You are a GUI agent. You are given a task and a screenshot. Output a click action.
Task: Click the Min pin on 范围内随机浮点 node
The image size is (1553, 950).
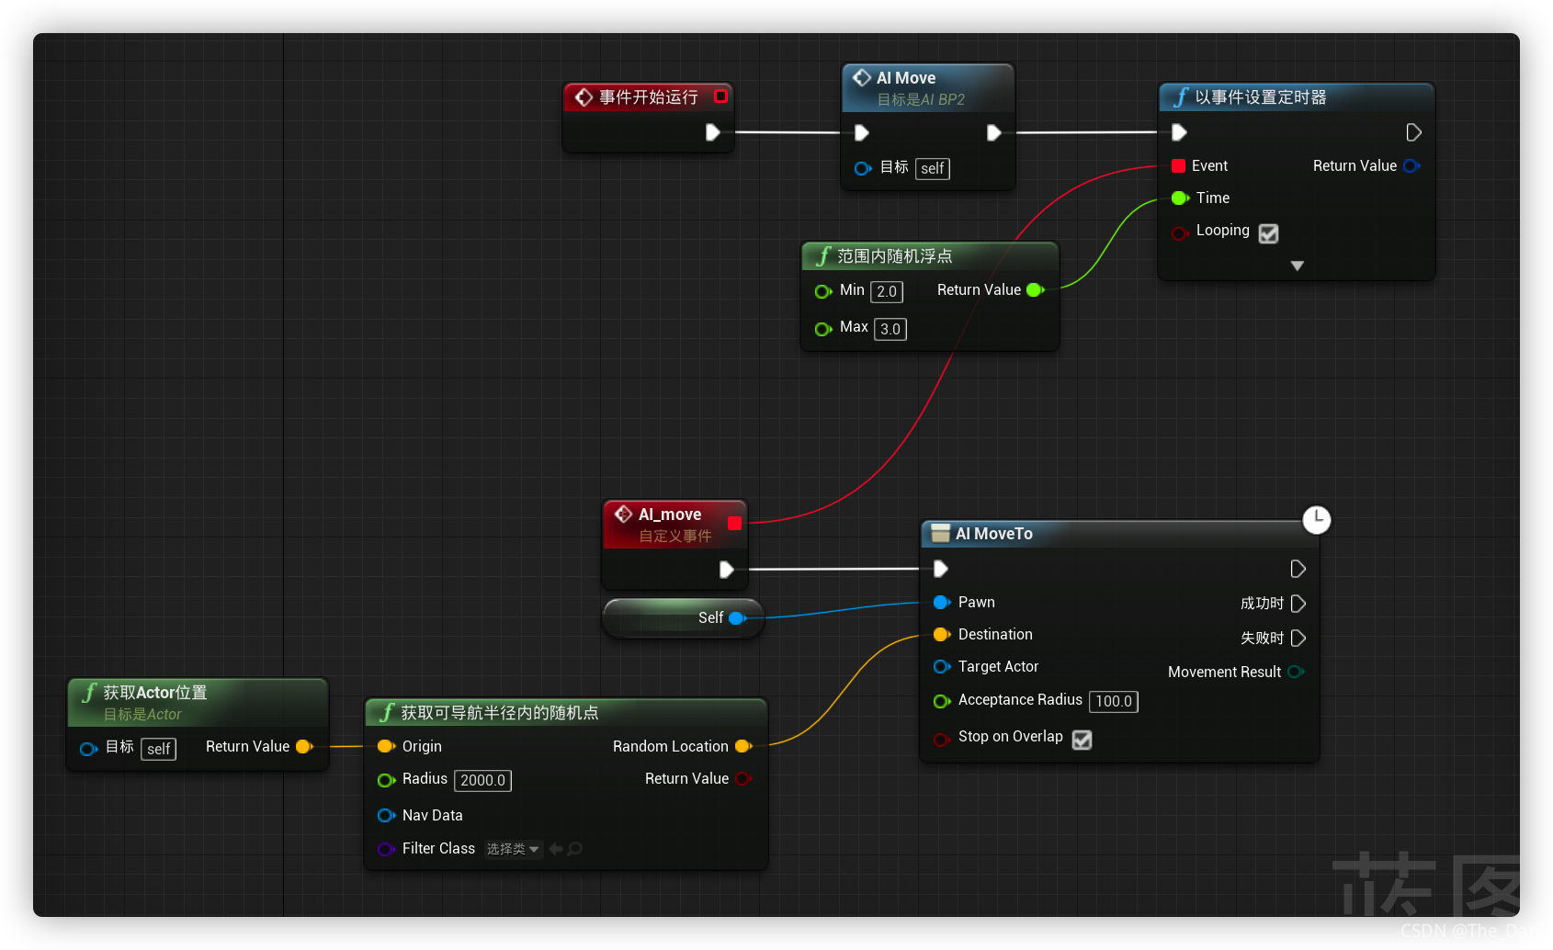(823, 291)
